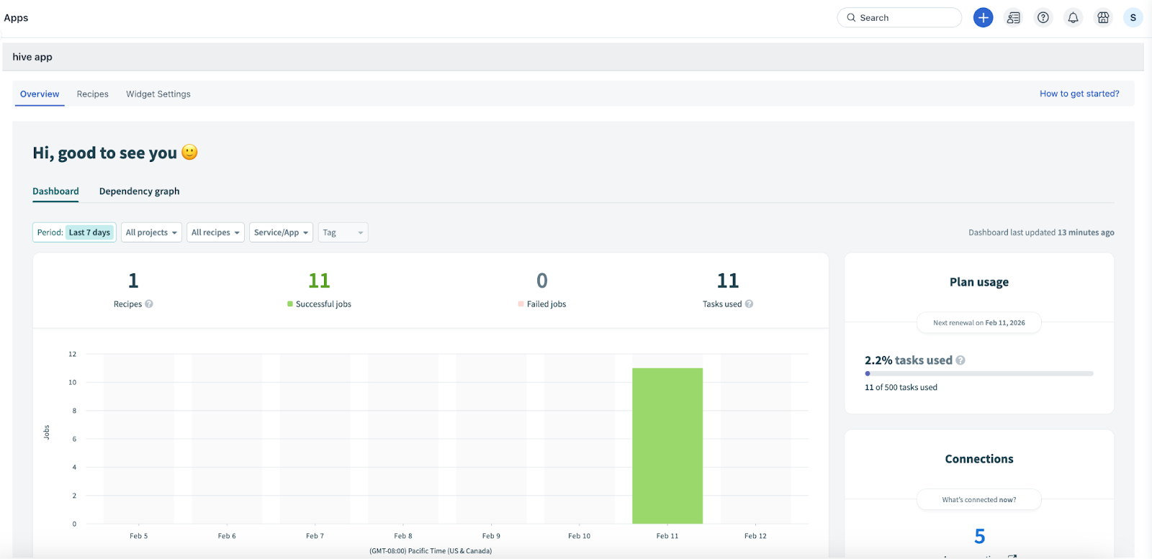
Task: Click the Next renewal on Feb 11, 2026 pill
Action: coord(979,322)
